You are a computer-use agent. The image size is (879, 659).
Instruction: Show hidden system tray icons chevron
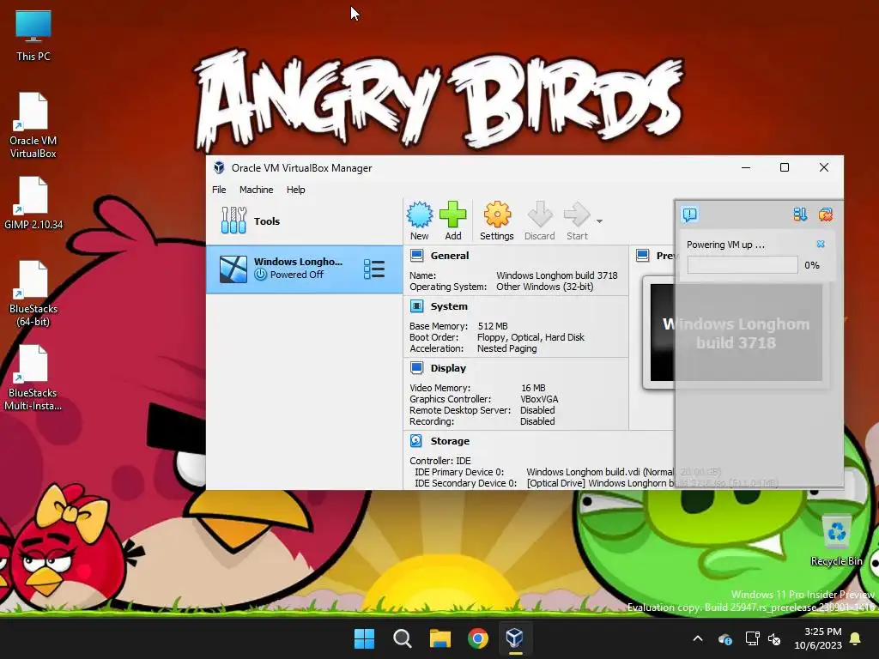click(x=698, y=638)
